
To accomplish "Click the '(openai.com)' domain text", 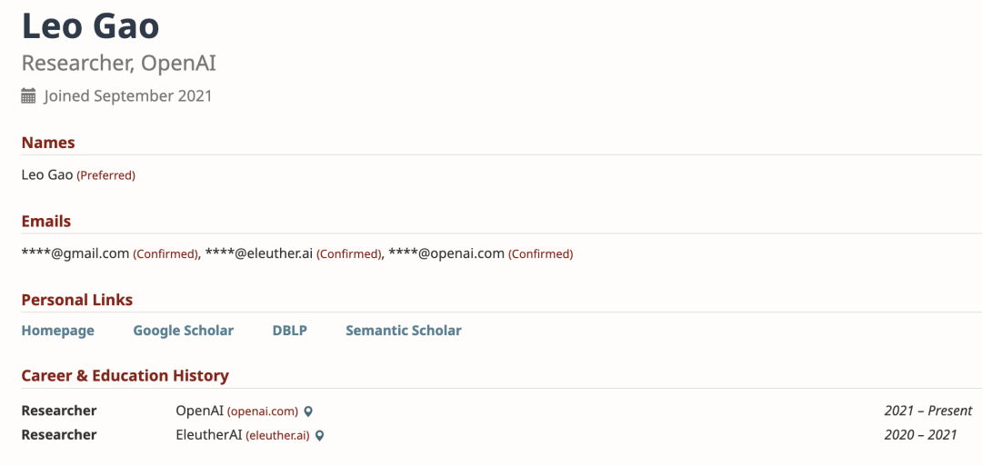I will (x=262, y=411).
